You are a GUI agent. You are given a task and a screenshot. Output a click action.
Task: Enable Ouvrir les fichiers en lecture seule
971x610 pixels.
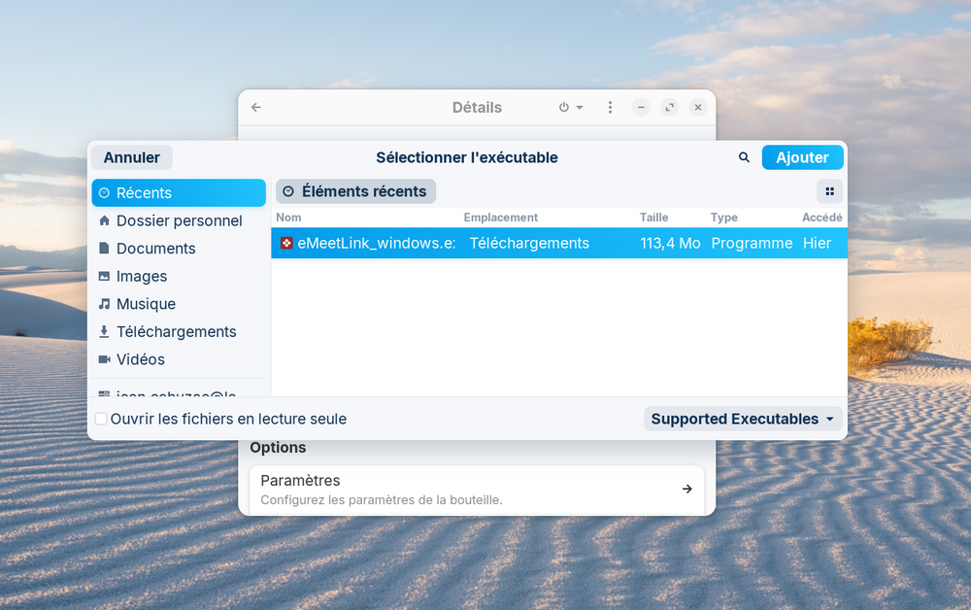[101, 419]
